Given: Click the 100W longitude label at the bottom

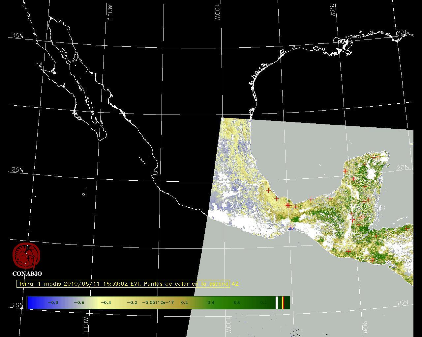Looking at the screenshot, I should (x=228, y=325).
